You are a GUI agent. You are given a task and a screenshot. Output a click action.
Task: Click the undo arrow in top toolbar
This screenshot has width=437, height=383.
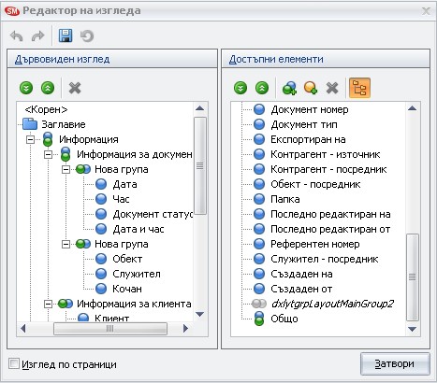(x=16, y=36)
